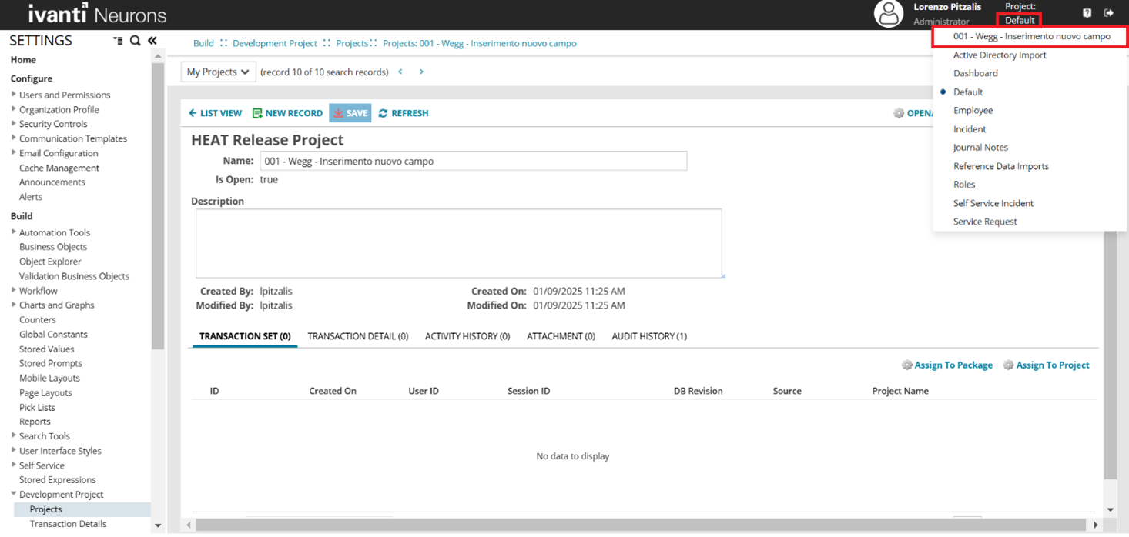
Task: Create a New Record
Action: coord(287,113)
